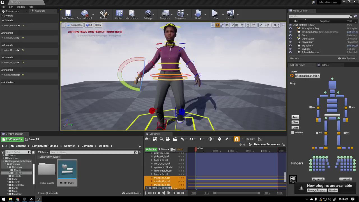359x202 pixels.
Task: Open Blueprints from the main toolbar
Action: pos(165,15)
